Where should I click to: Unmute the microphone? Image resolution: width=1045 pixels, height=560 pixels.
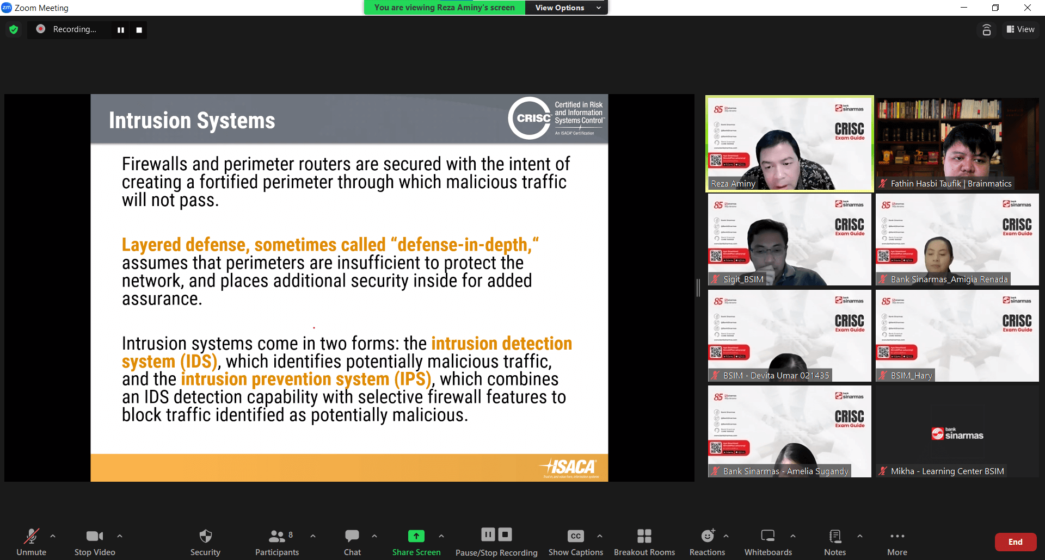32,542
